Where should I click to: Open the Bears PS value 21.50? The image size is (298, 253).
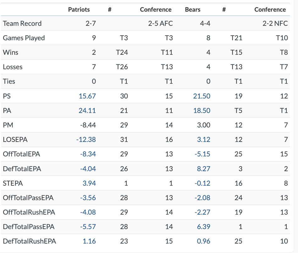(202, 96)
